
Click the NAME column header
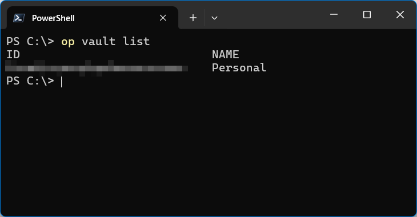(x=226, y=54)
